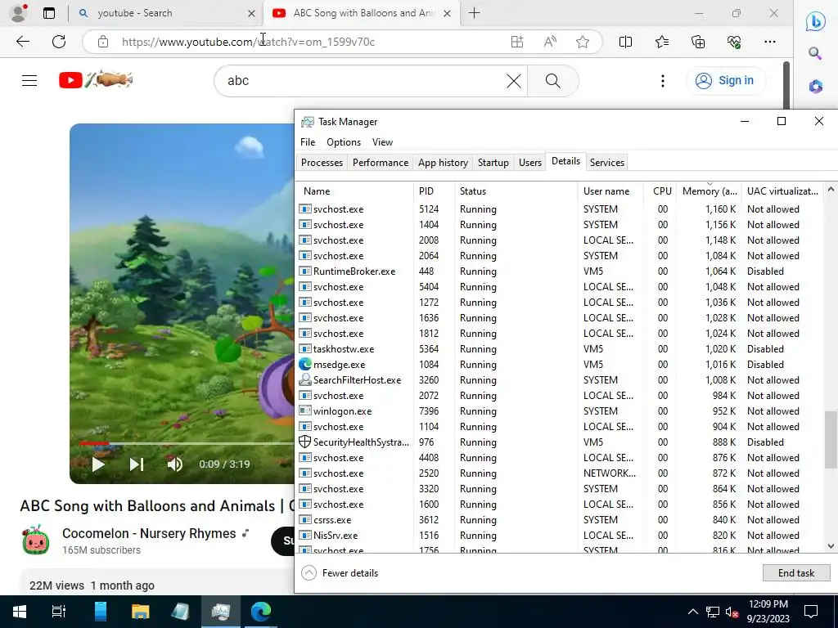Switch to Services tab
This screenshot has width=838, height=628.
tap(606, 163)
